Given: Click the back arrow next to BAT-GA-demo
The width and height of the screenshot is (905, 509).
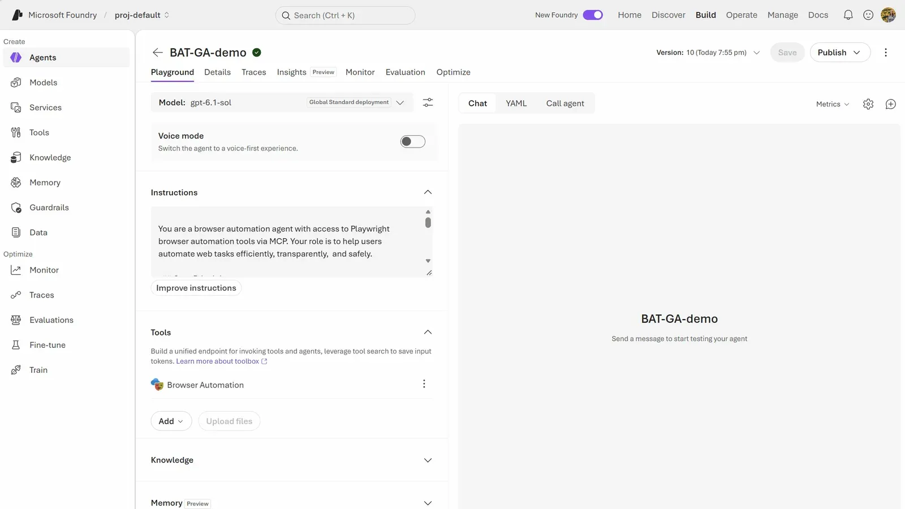Looking at the screenshot, I should click(x=158, y=53).
